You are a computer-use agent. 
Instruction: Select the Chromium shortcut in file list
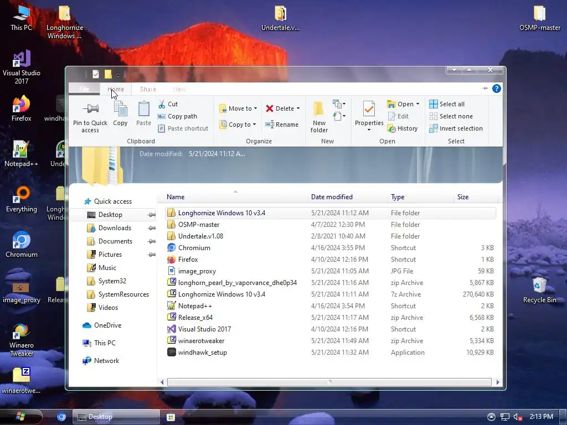[x=331, y=248]
